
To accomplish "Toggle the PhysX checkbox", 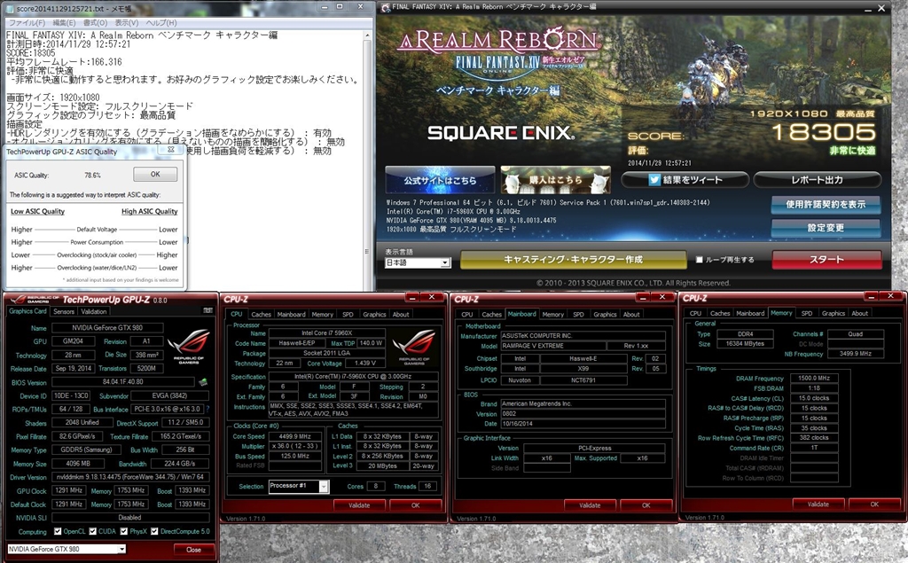I will [124, 531].
